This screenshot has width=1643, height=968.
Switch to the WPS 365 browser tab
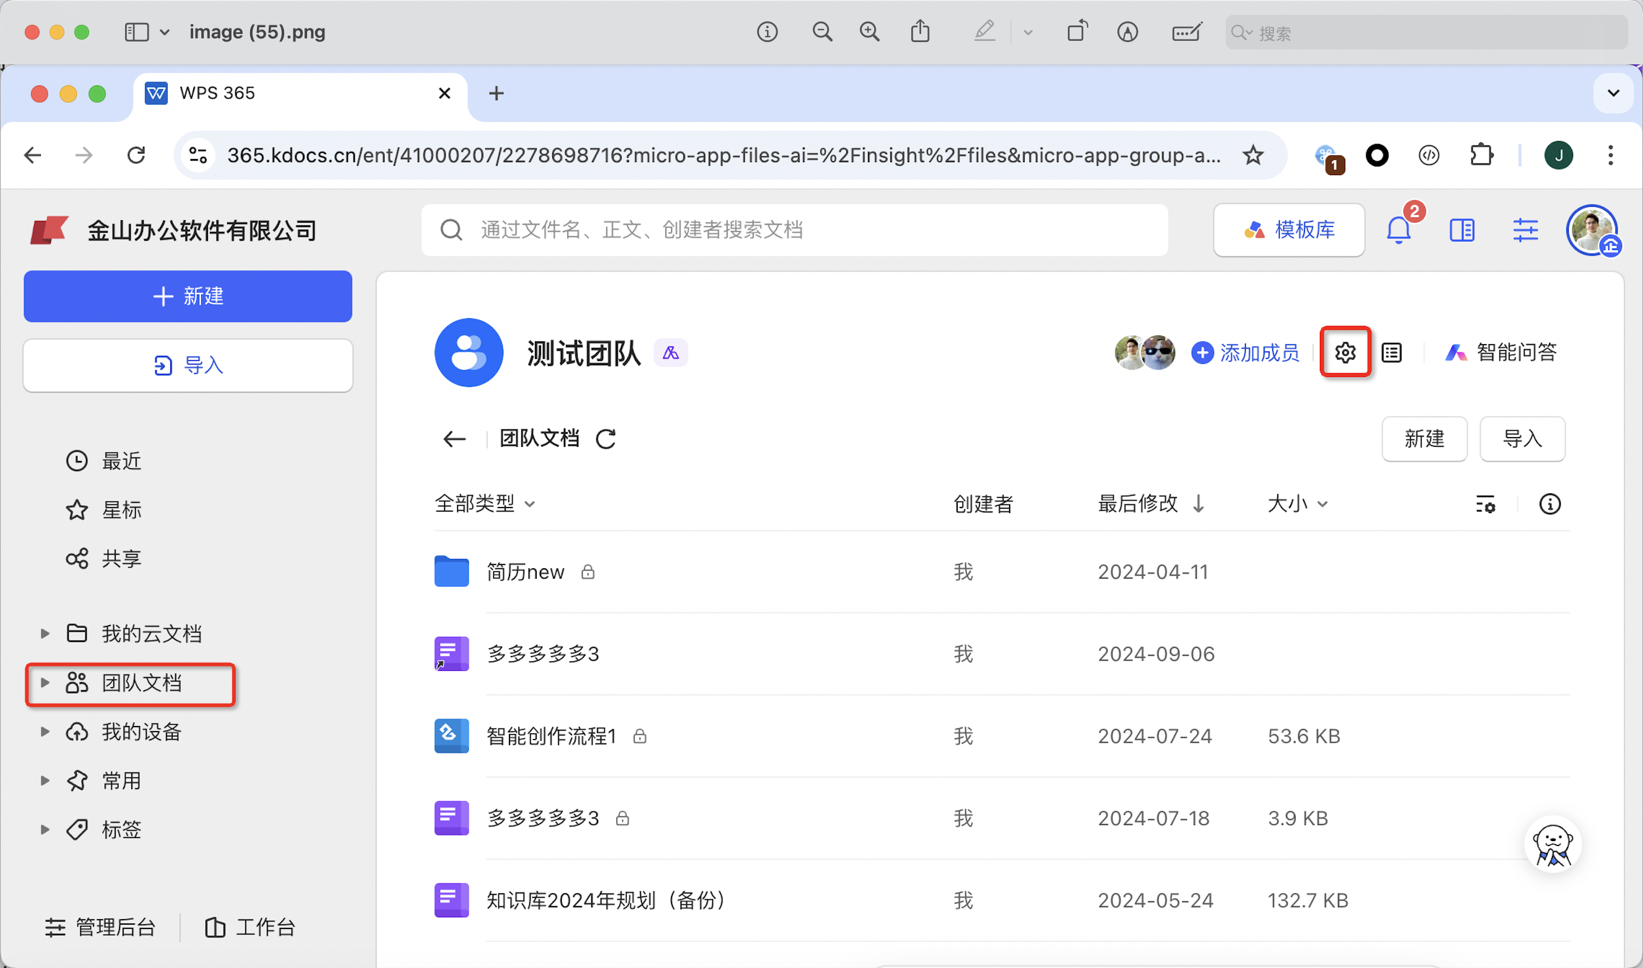pyautogui.click(x=300, y=93)
